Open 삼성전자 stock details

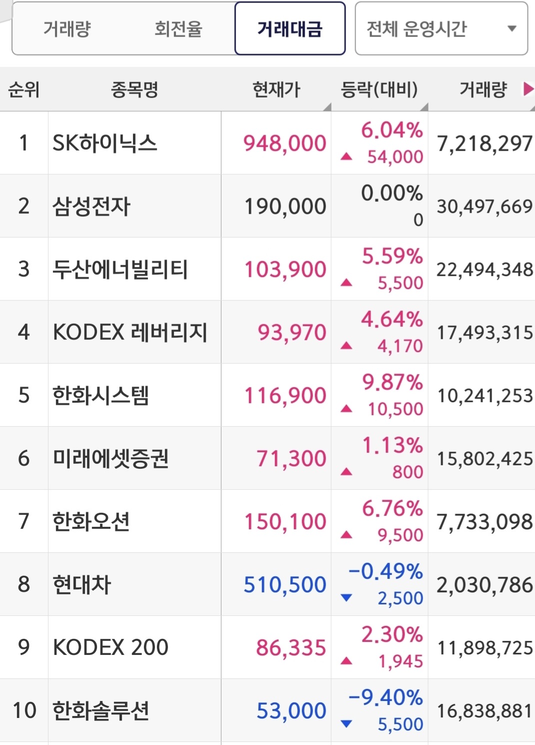tap(91, 206)
